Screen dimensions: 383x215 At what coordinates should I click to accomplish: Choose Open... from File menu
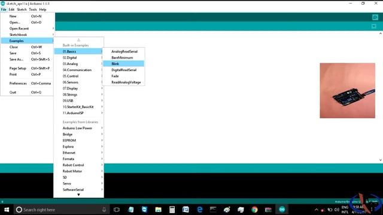click(28, 23)
